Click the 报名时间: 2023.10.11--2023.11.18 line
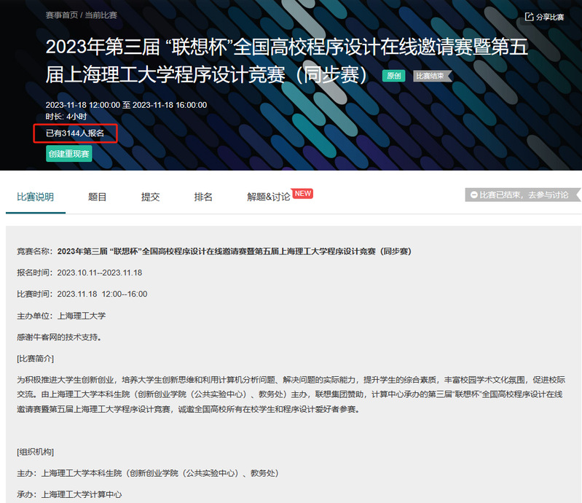Screen dimensions: 582x503 (79, 273)
